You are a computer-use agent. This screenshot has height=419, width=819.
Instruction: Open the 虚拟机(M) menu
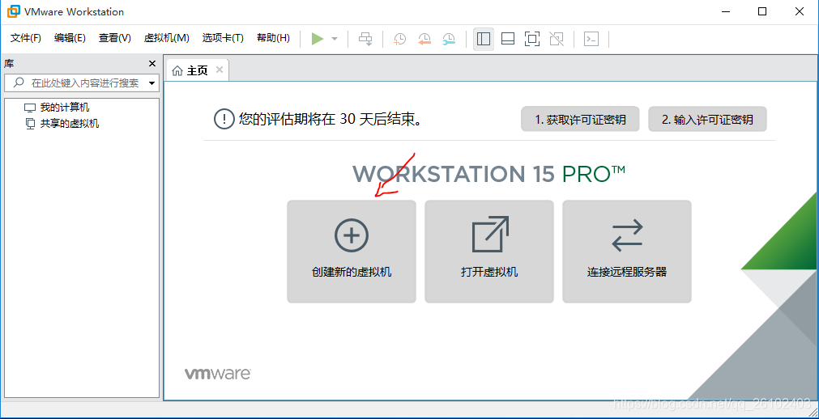(167, 38)
